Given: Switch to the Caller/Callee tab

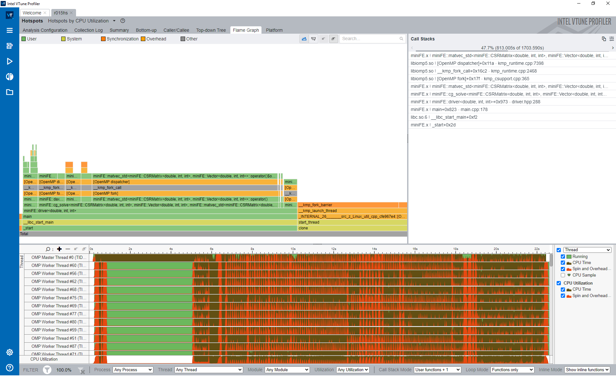Looking at the screenshot, I should click(x=176, y=30).
